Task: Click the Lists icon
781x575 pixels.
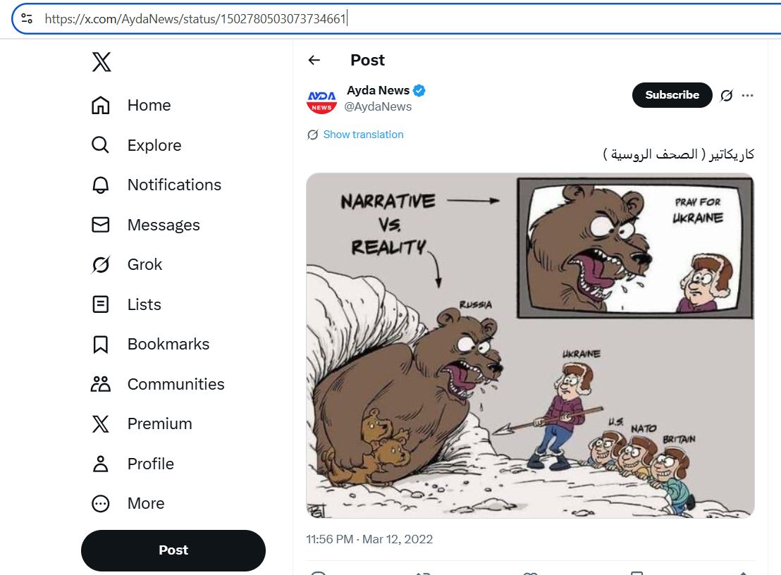Action: (101, 304)
